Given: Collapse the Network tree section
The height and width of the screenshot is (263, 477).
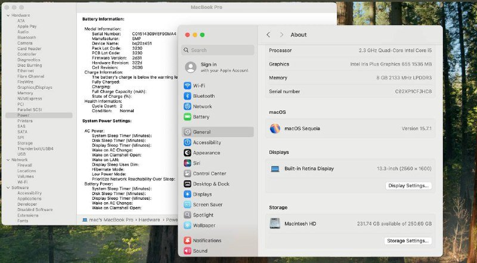Looking at the screenshot, I should (x=8, y=159).
